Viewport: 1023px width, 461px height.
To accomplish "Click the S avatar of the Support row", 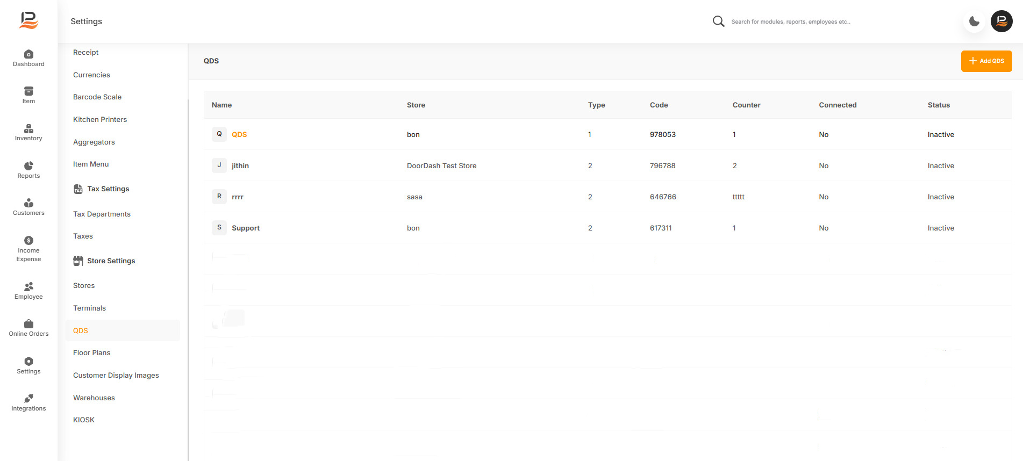I will point(219,228).
